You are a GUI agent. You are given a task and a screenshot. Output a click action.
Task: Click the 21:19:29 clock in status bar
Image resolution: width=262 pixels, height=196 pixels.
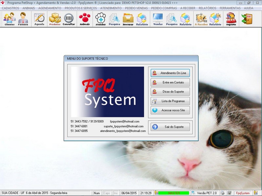146,193
